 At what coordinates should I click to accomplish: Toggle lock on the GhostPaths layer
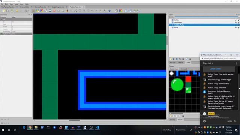(238, 22)
